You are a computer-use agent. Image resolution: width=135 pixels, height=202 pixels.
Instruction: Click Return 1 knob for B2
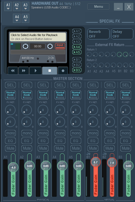(x=126, y=54)
